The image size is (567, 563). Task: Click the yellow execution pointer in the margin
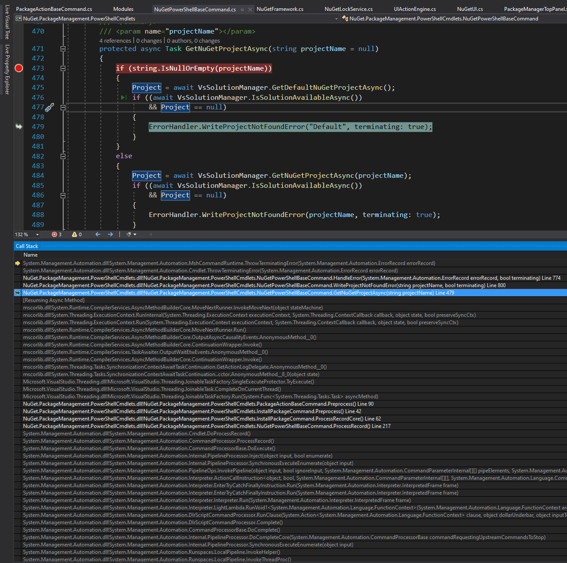pyautogui.click(x=18, y=126)
